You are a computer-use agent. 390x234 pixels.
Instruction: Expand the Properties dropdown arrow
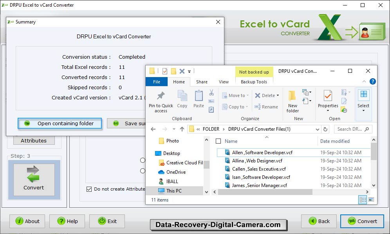[x=328, y=111]
